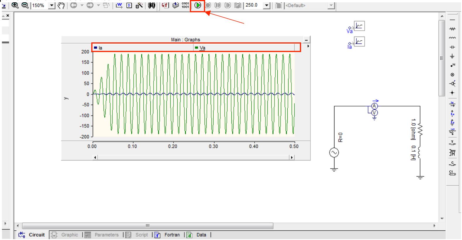Pick the inductor component from palette

(452, 38)
